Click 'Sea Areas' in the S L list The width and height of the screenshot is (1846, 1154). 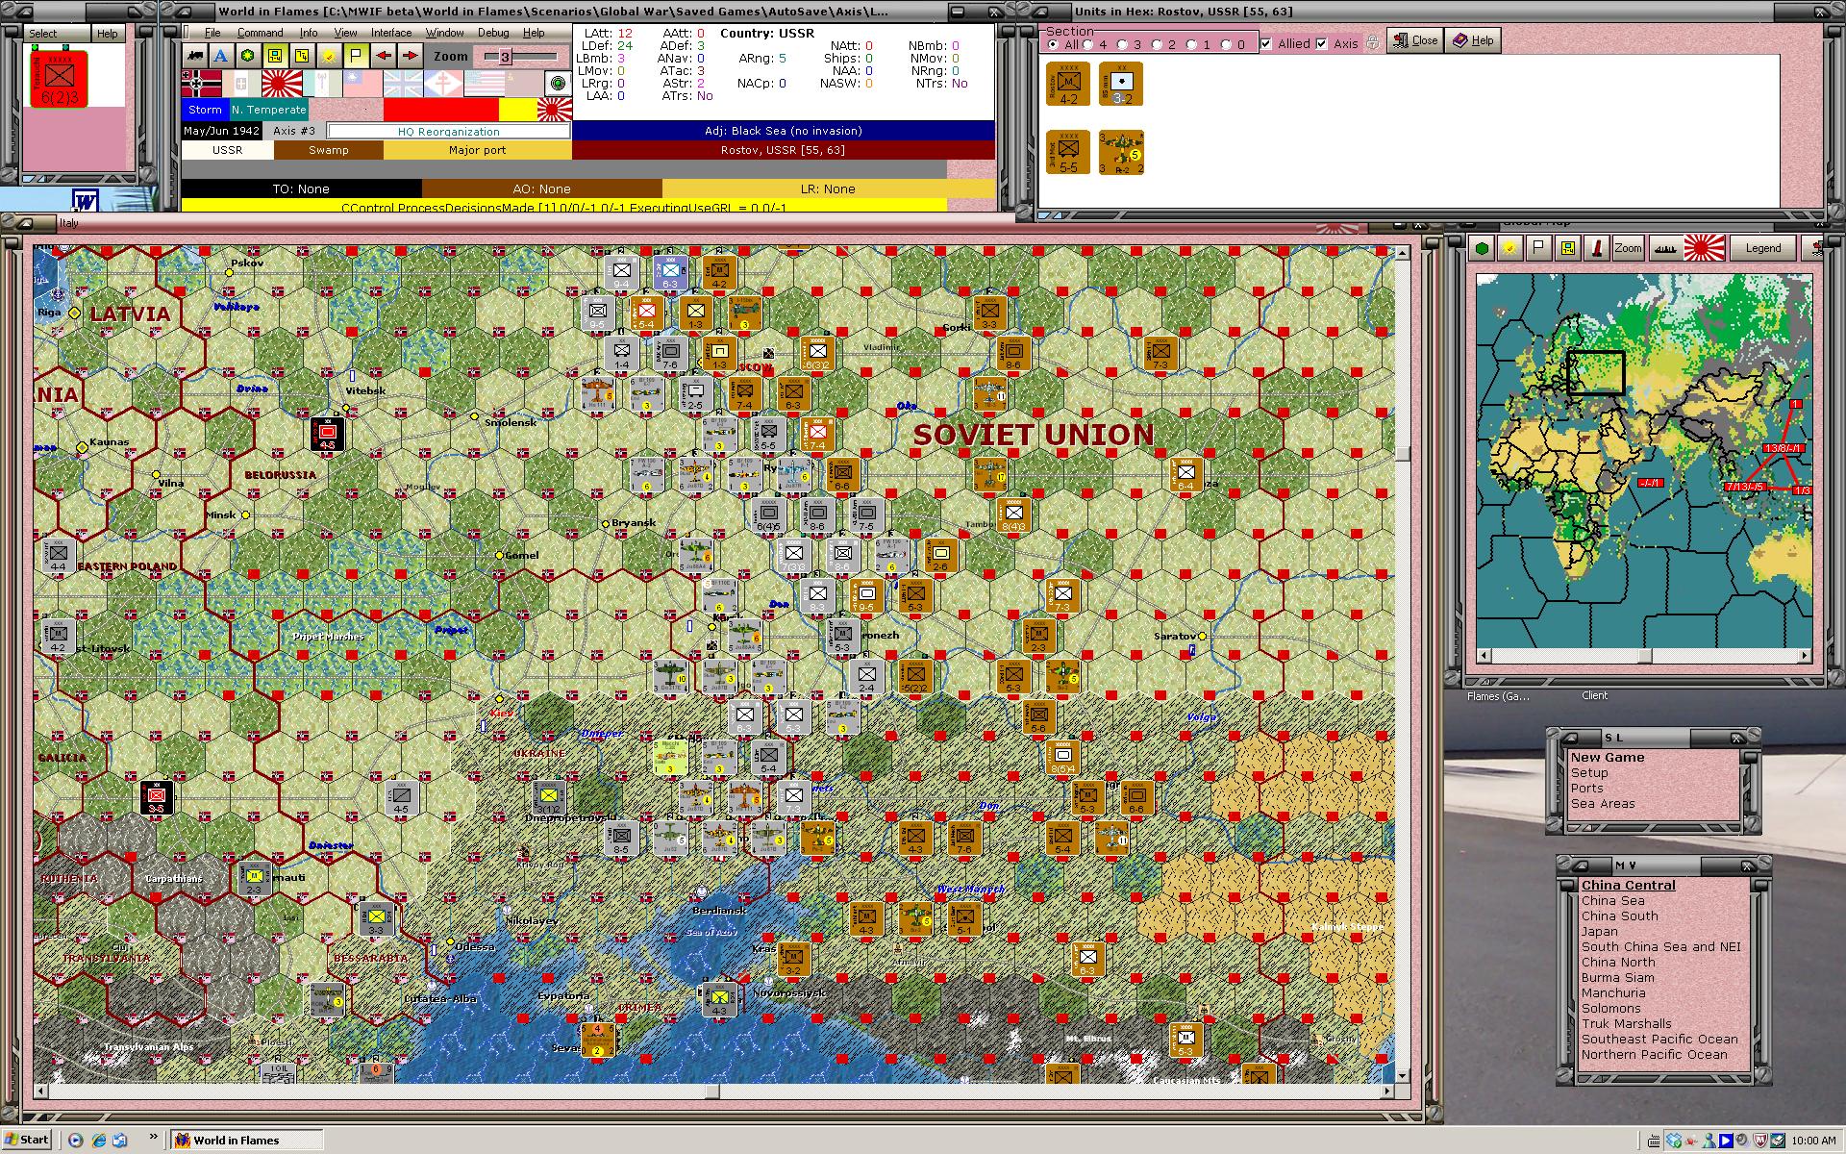click(x=1603, y=803)
